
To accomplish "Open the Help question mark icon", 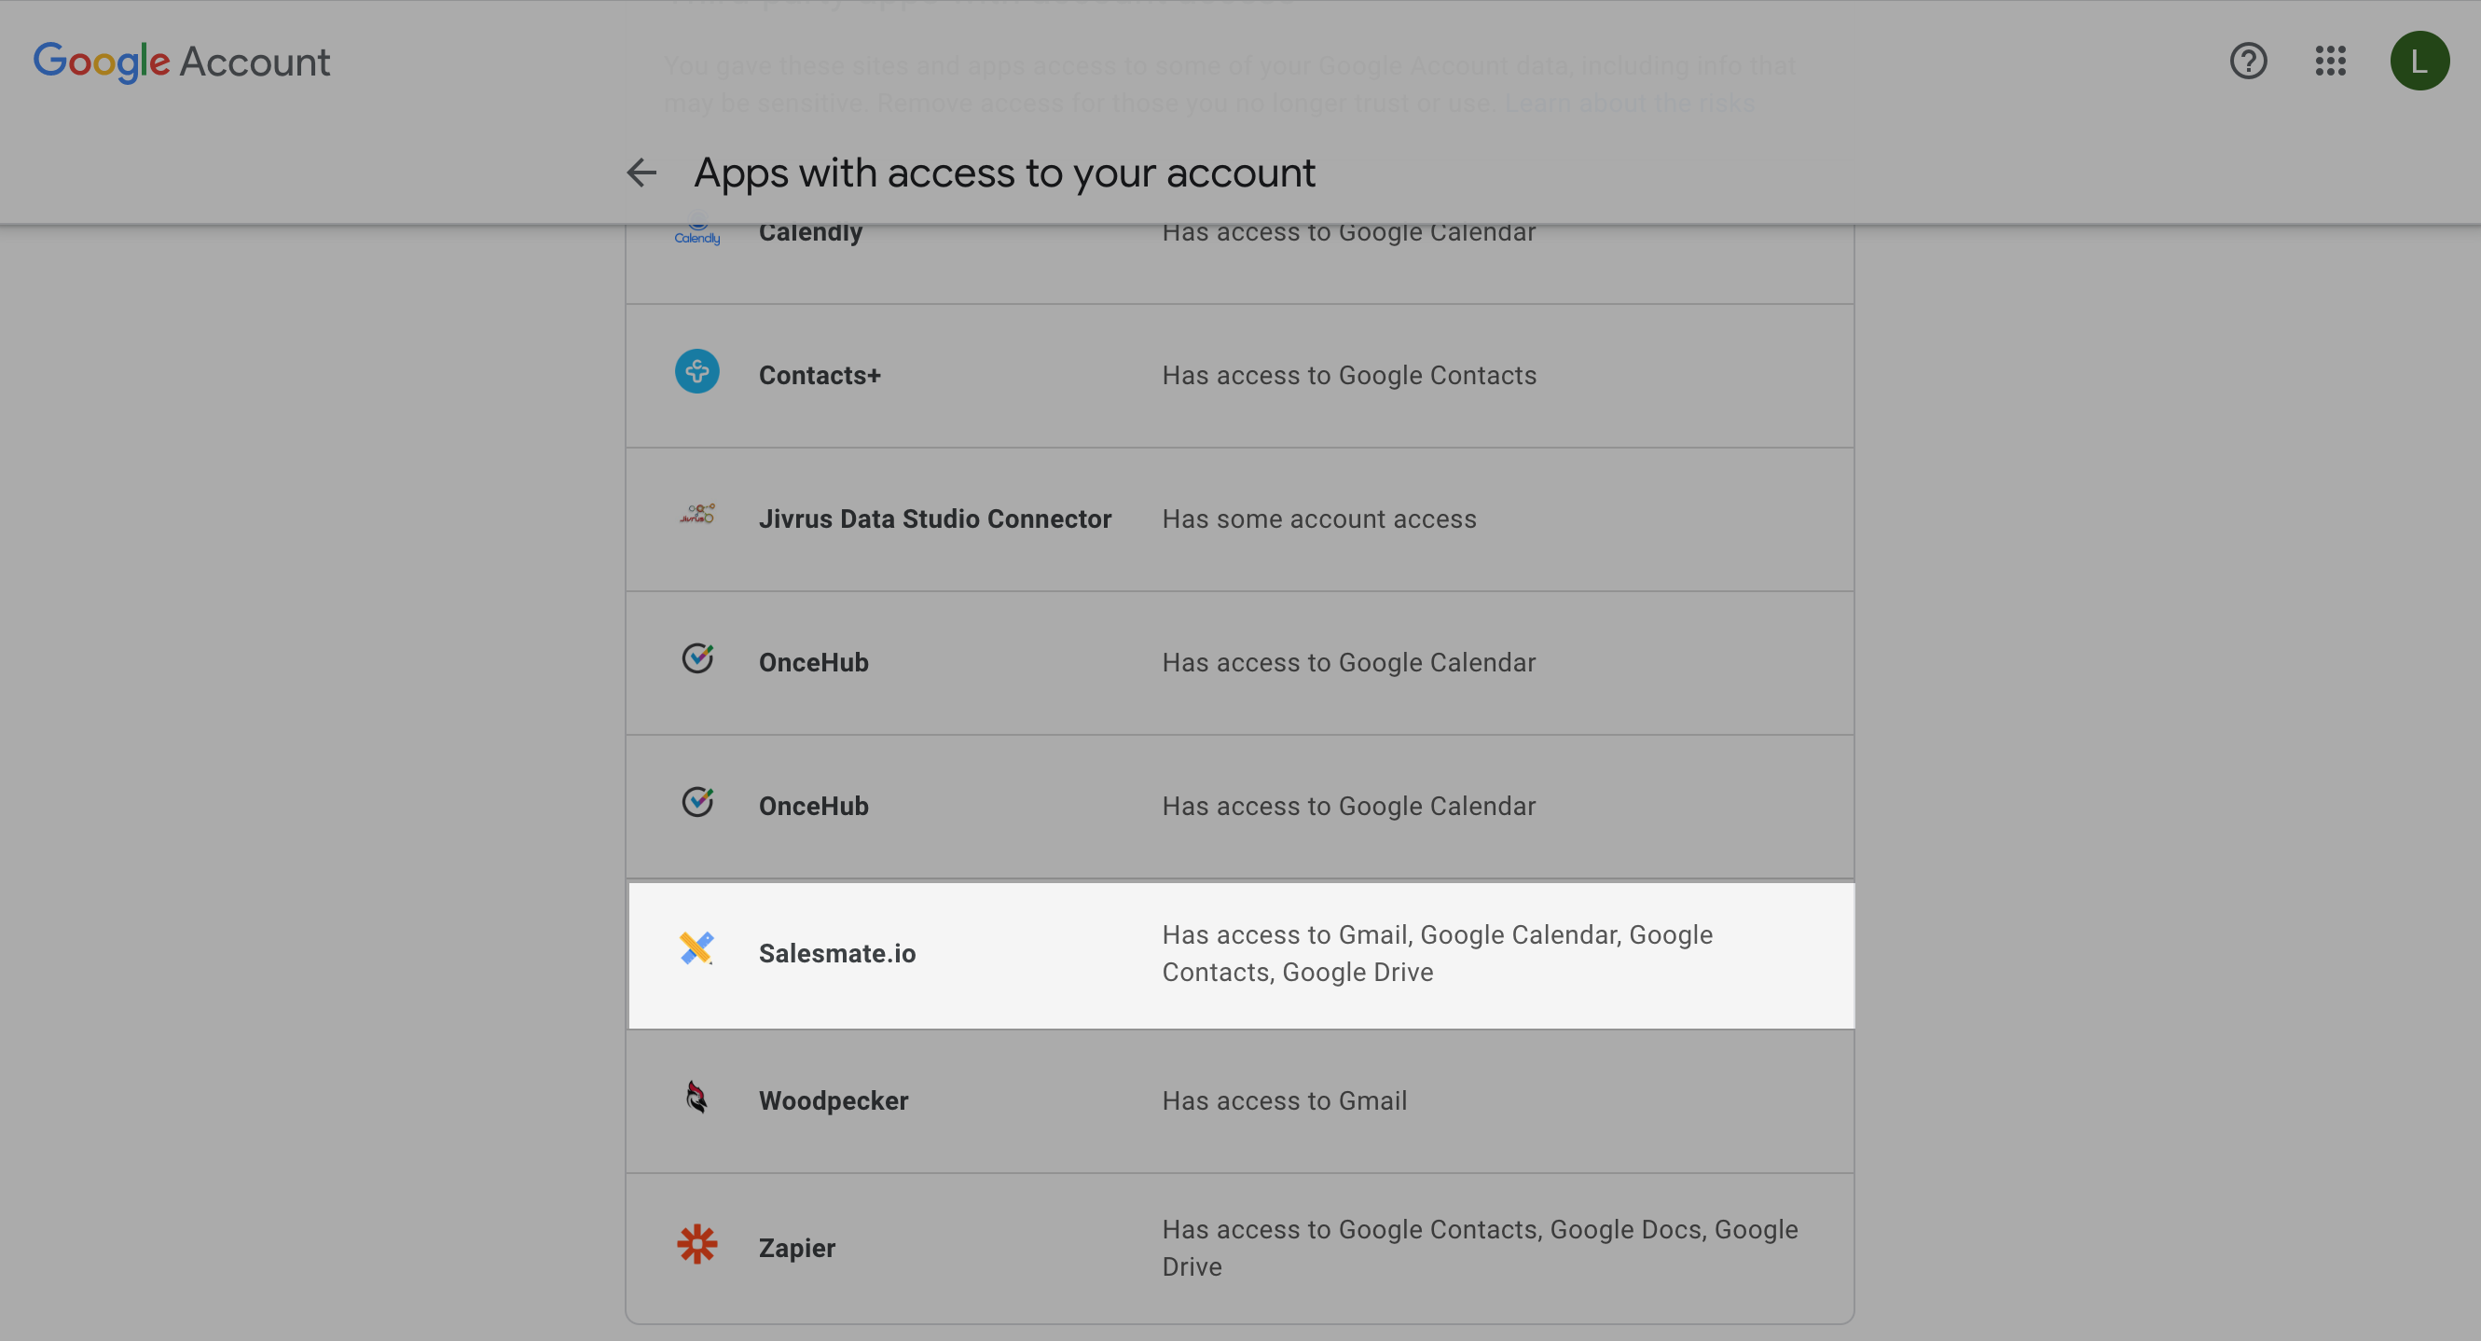I will tap(2248, 61).
